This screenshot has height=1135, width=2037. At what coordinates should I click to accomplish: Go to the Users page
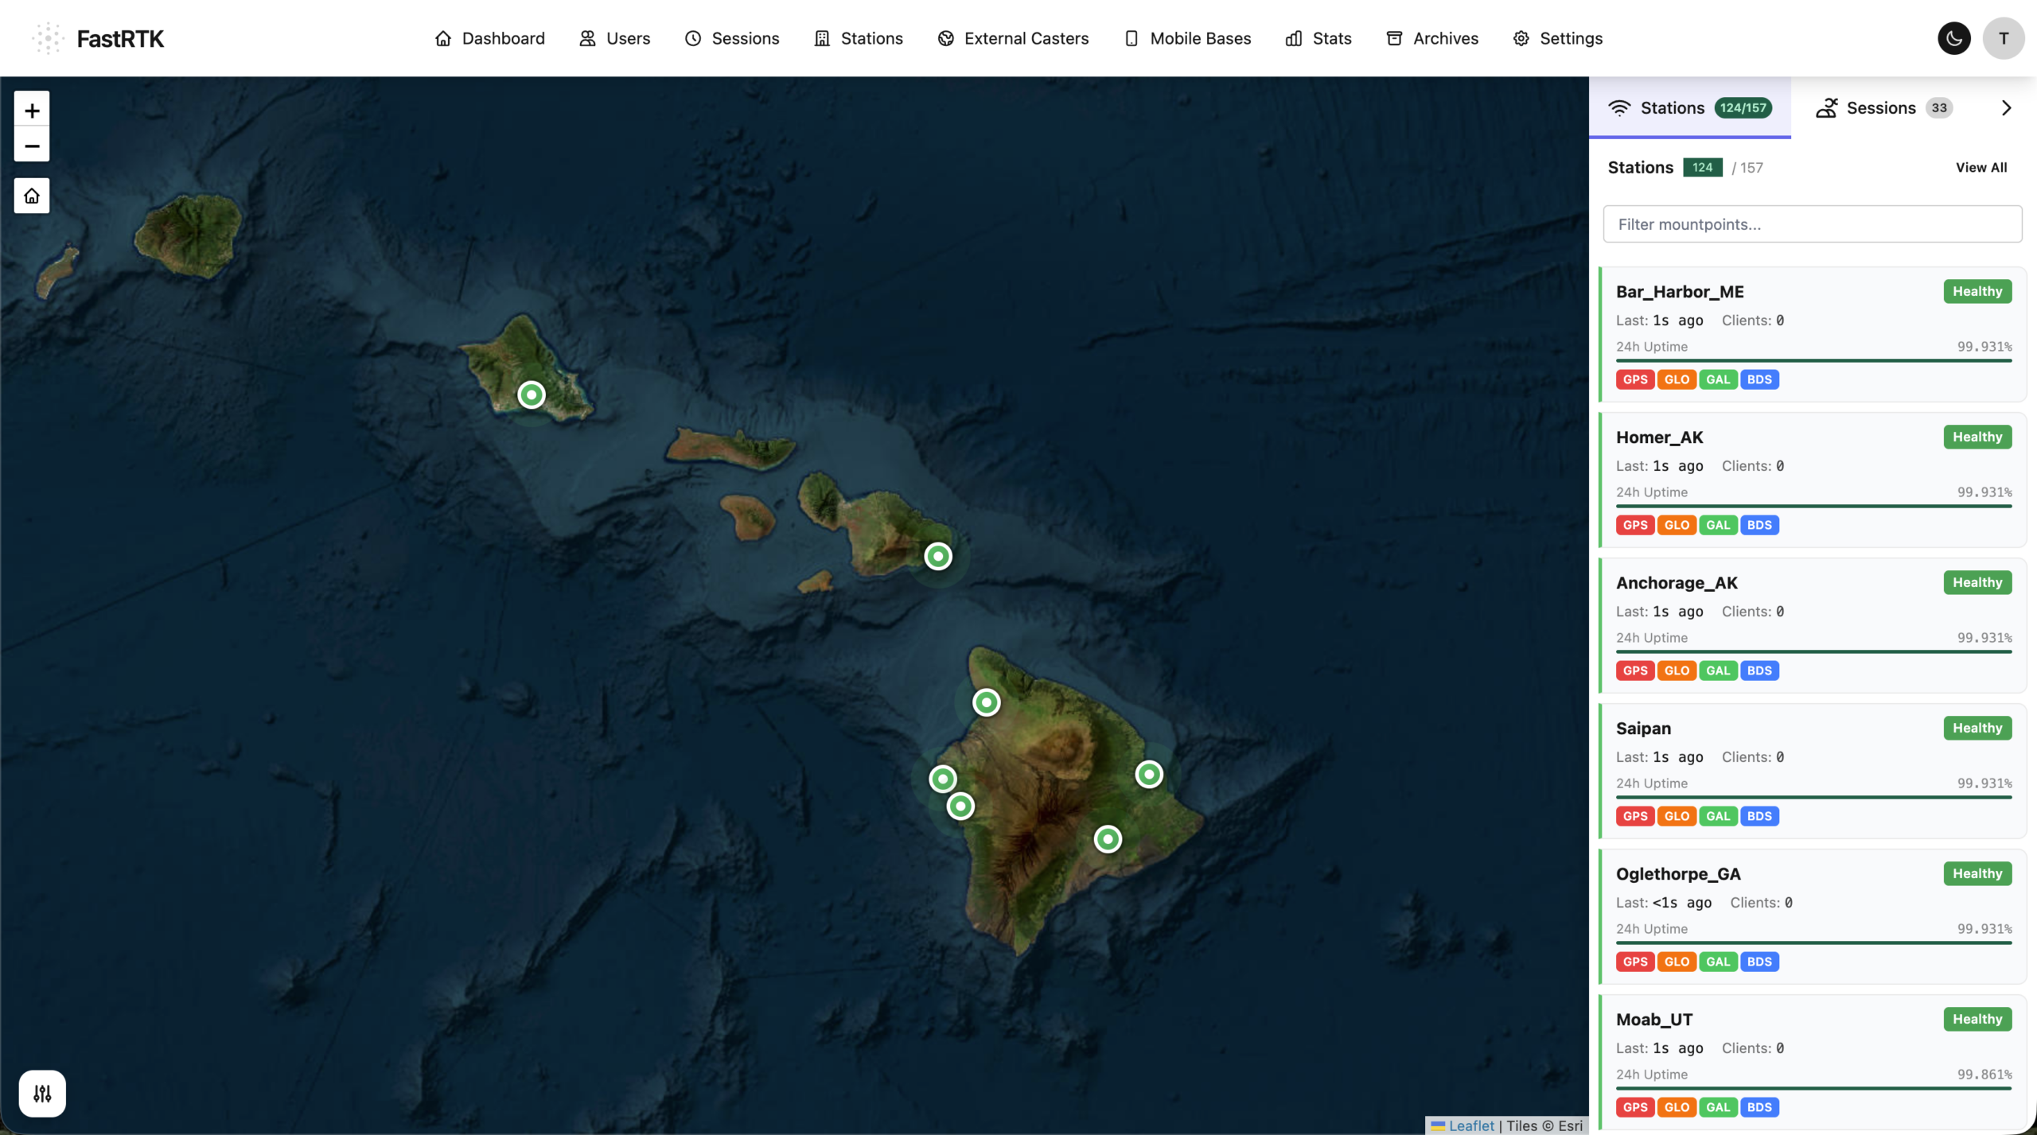[x=614, y=38]
